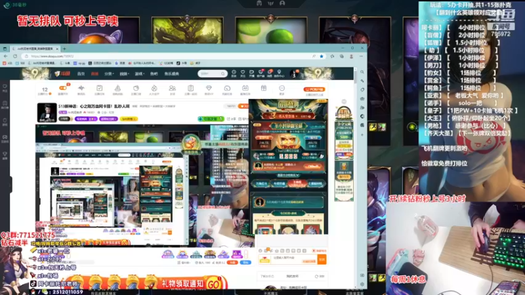The width and height of the screenshot is (525, 295).
Task: Click the circled ellipsis more icon in toolbar
Action: 282,89
